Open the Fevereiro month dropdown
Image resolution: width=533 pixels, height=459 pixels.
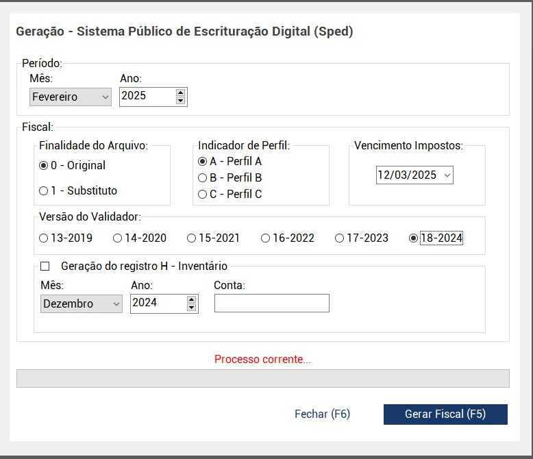coord(70,97)
